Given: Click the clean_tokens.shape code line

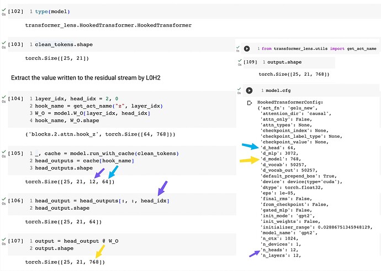Looking at the screenshot, I should pos(64,44).
